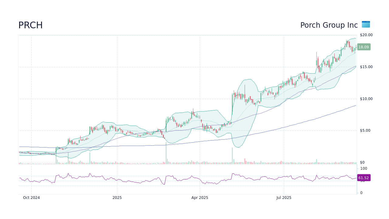This screenshot has width=389, height=219.
Task: Click the $20.00 price axis label
Action: [x=366, y=35]
